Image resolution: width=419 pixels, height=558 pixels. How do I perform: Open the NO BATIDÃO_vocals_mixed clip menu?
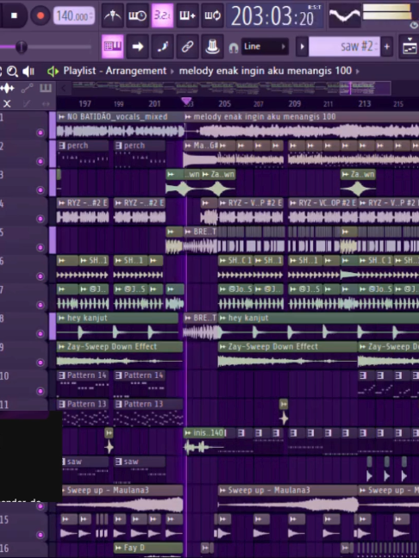click(61, 117)
